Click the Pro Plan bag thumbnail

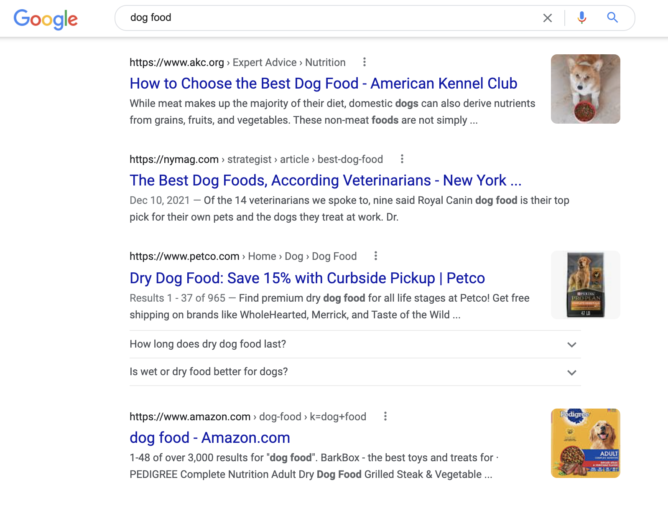[585, 285]
